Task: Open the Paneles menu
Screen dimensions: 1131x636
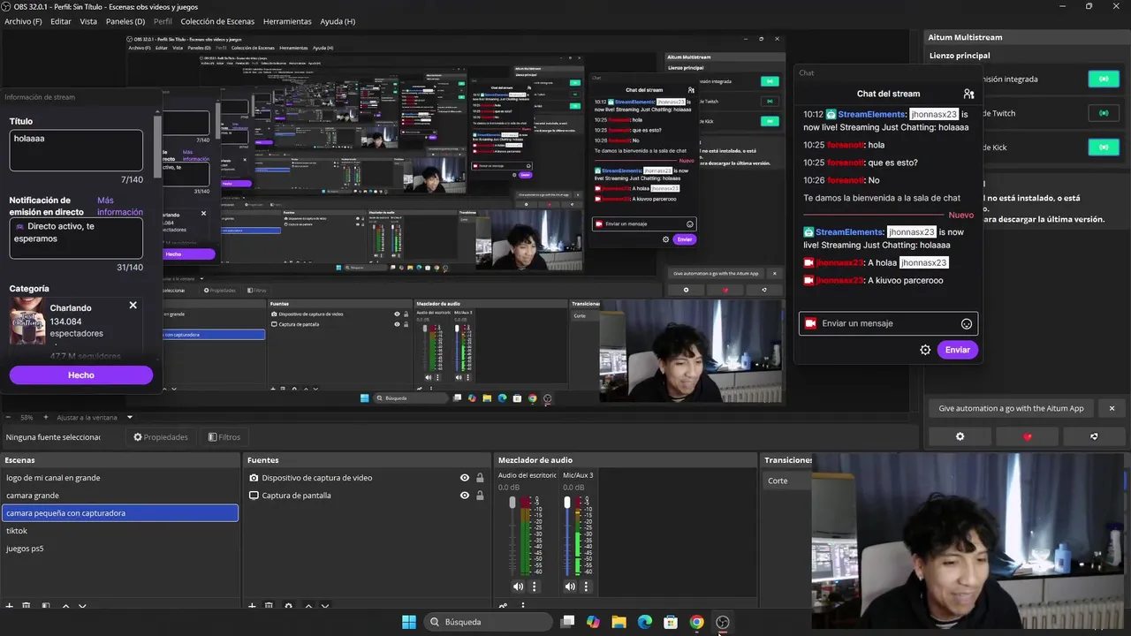Action: [x=125, y=21]
